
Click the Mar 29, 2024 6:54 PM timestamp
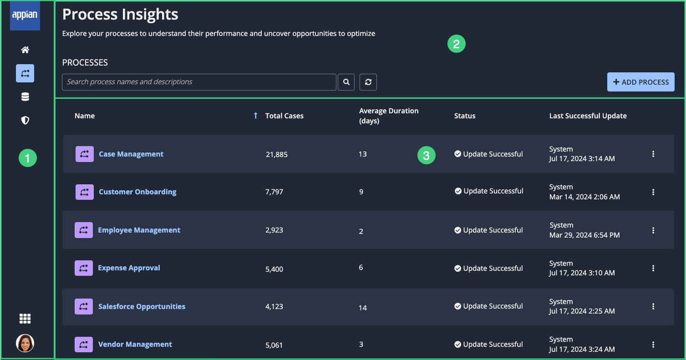584,235
